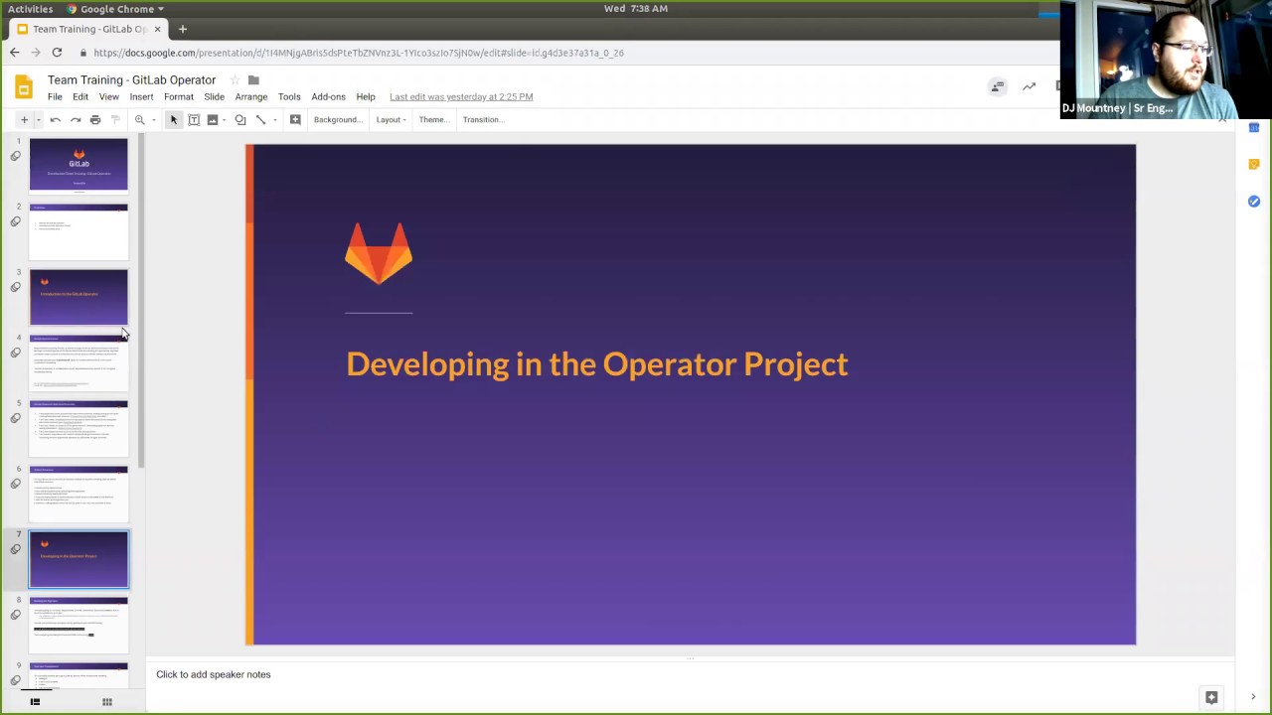
Task: Open the Add-ons menu
Action: pyautogui.click(x=328, y=96)
